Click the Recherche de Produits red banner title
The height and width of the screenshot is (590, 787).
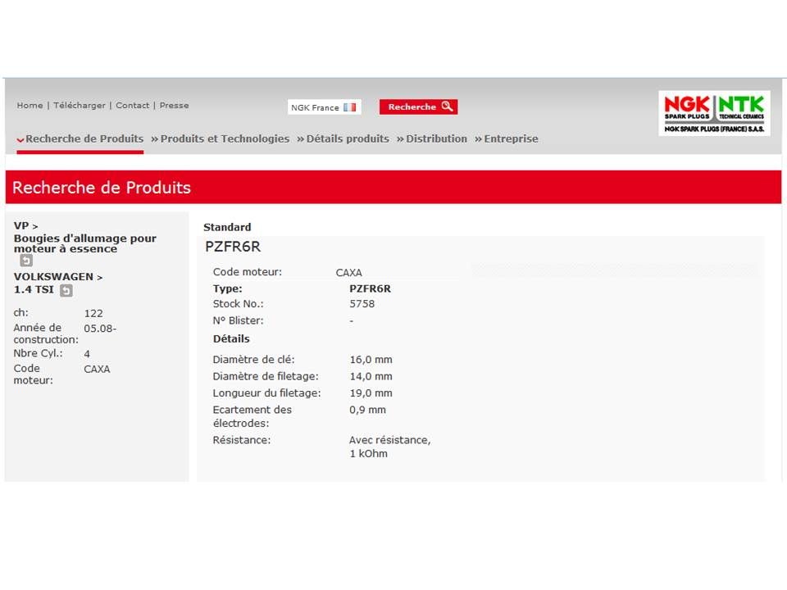point(102,187)
